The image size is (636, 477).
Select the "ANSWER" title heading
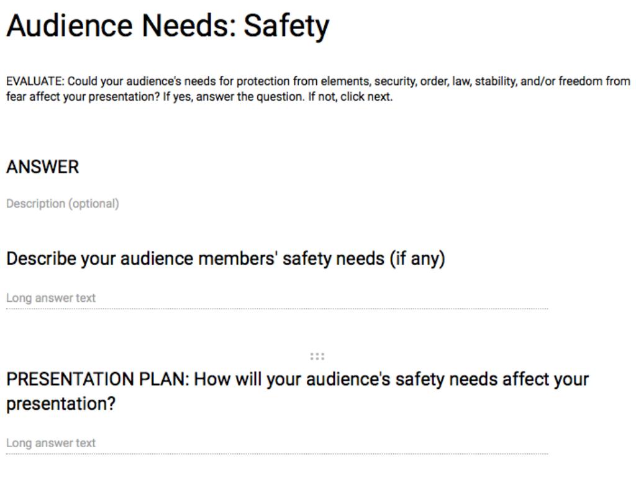coord(43,167)
